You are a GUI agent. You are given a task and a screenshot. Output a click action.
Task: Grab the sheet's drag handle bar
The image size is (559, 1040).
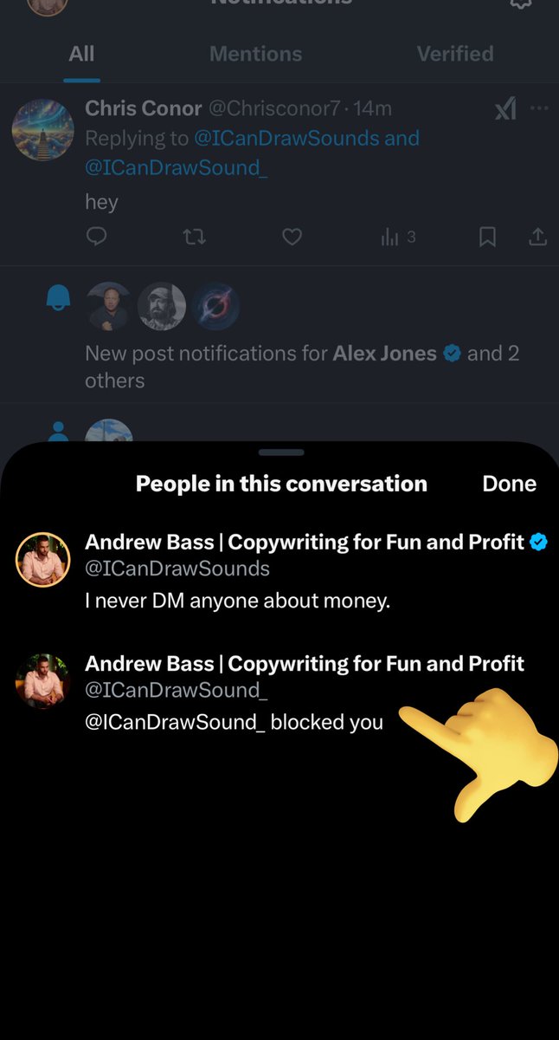281,452
